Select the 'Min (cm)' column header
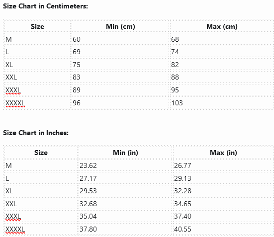274x237 pixels. (120, 26)
